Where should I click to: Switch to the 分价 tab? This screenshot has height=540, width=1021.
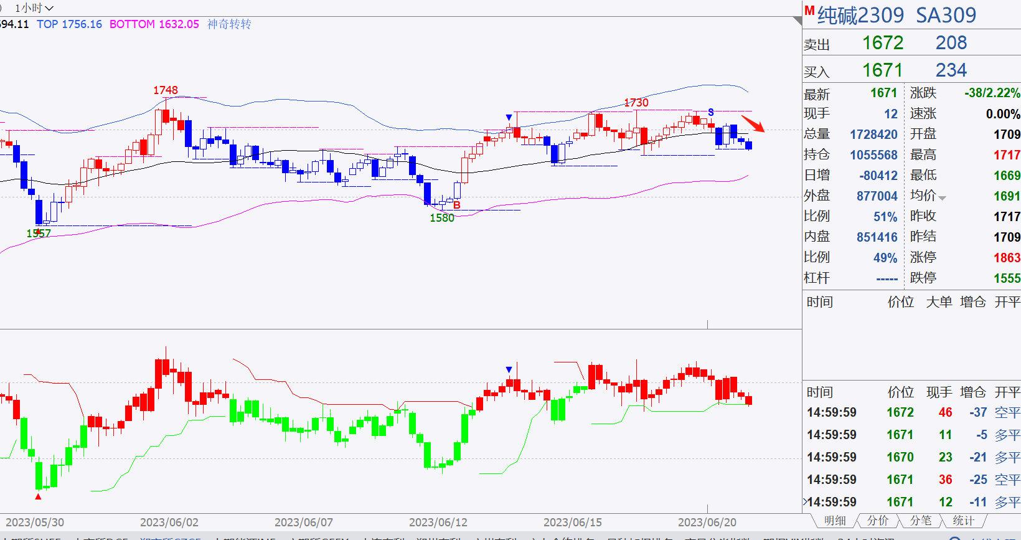point(878,521)
